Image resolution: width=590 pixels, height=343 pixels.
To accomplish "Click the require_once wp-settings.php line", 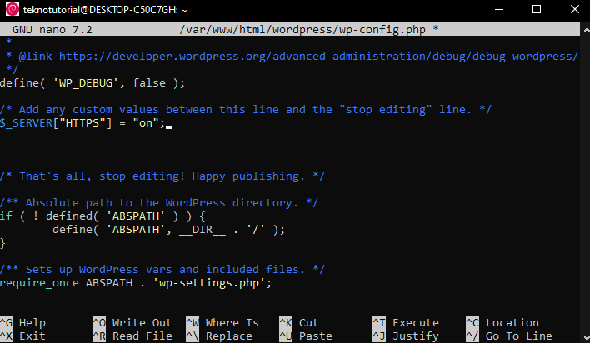I will pyautogui.click(x=136, y=283).
